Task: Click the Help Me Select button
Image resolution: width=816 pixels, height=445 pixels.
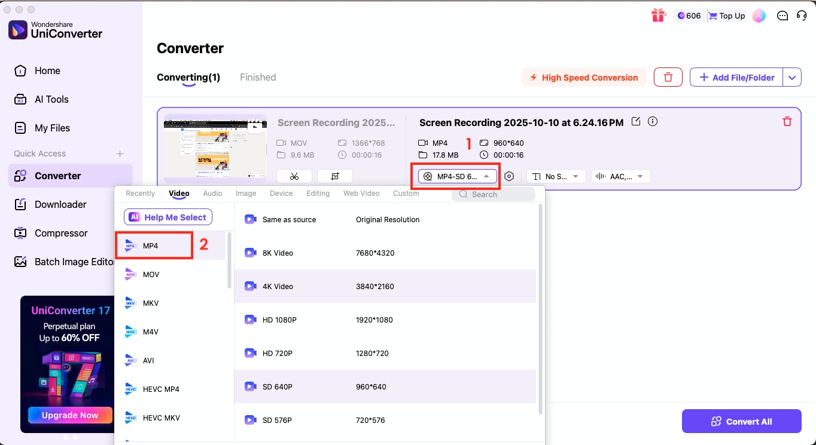Action: tap(168, 217)
